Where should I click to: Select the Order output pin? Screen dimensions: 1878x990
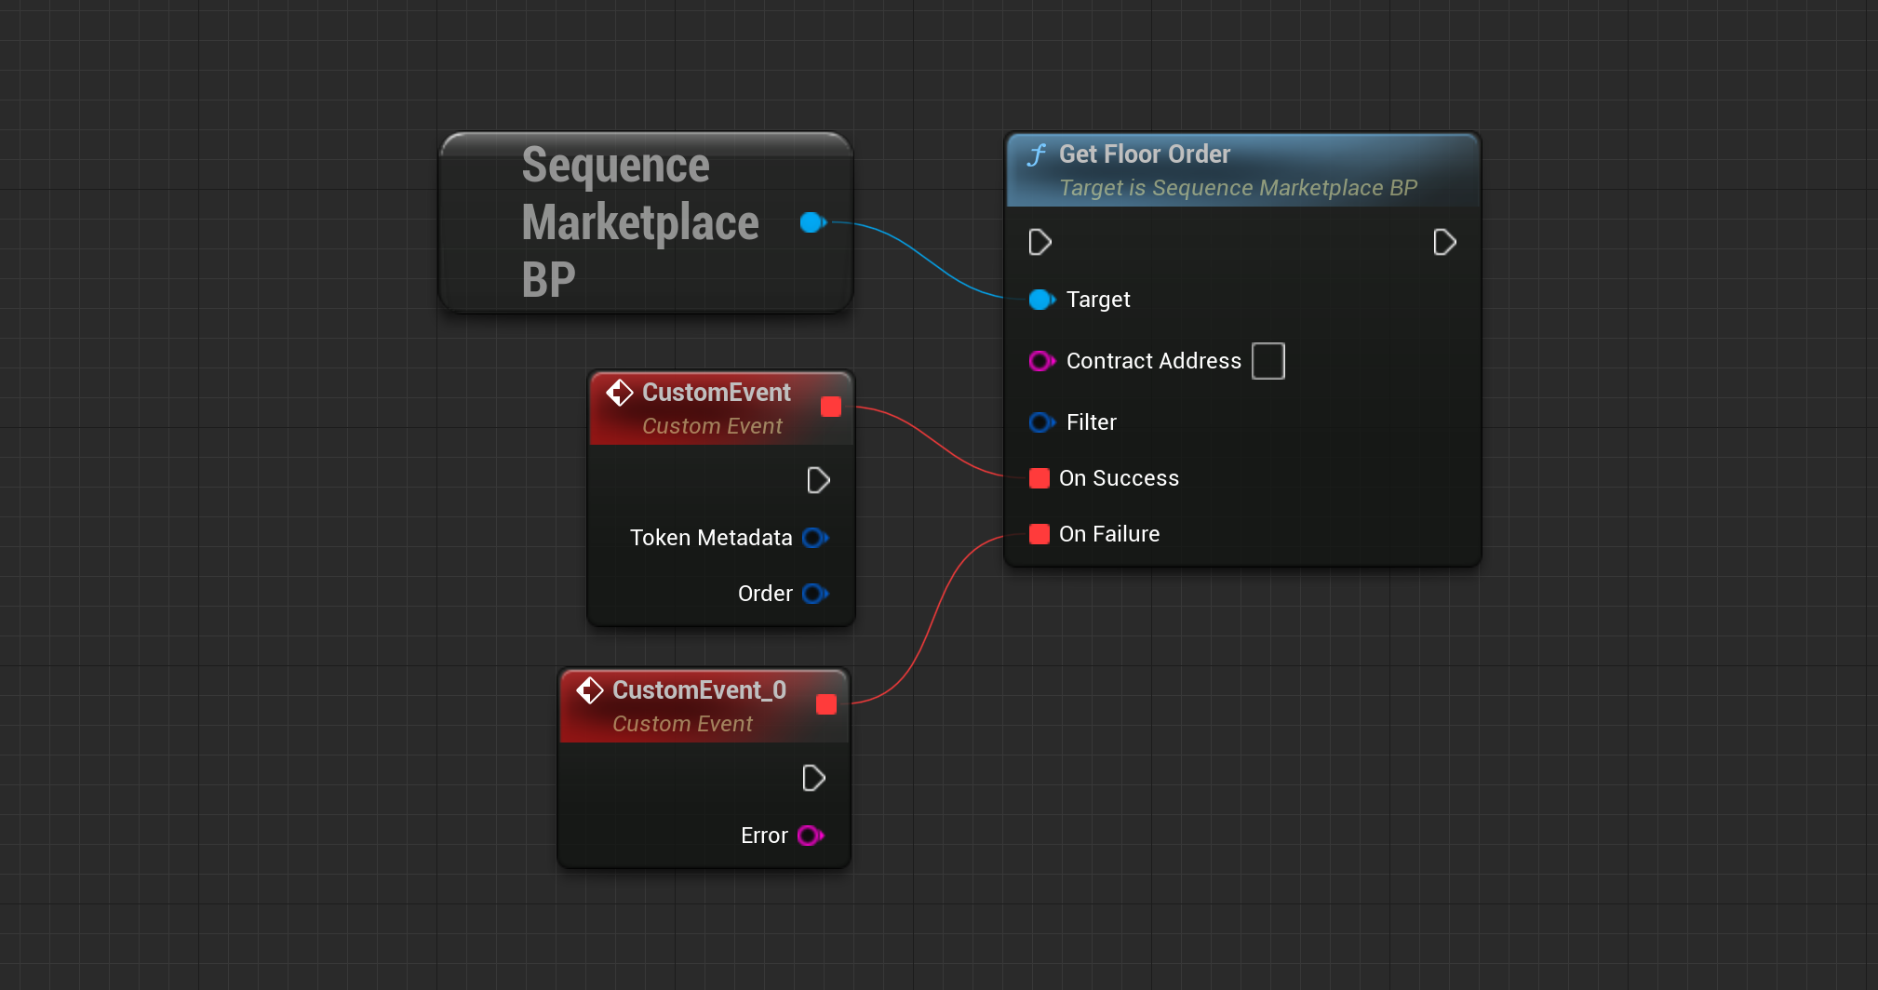pyautogui.click(x=815, y=594)
